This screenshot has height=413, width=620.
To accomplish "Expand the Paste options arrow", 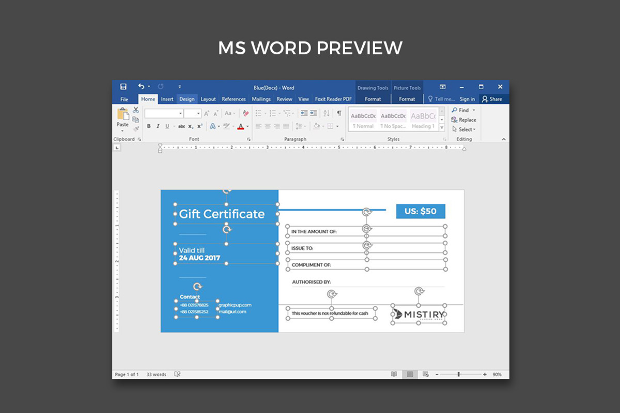I will point(122,130).
